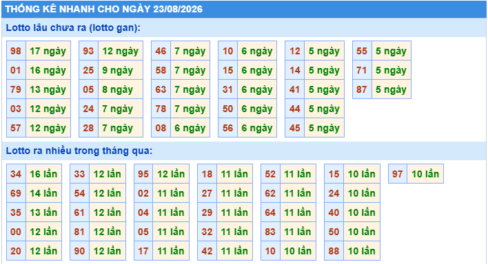Select frequent number 81 cell
The image size is (488, 264).
coord(80,232)
